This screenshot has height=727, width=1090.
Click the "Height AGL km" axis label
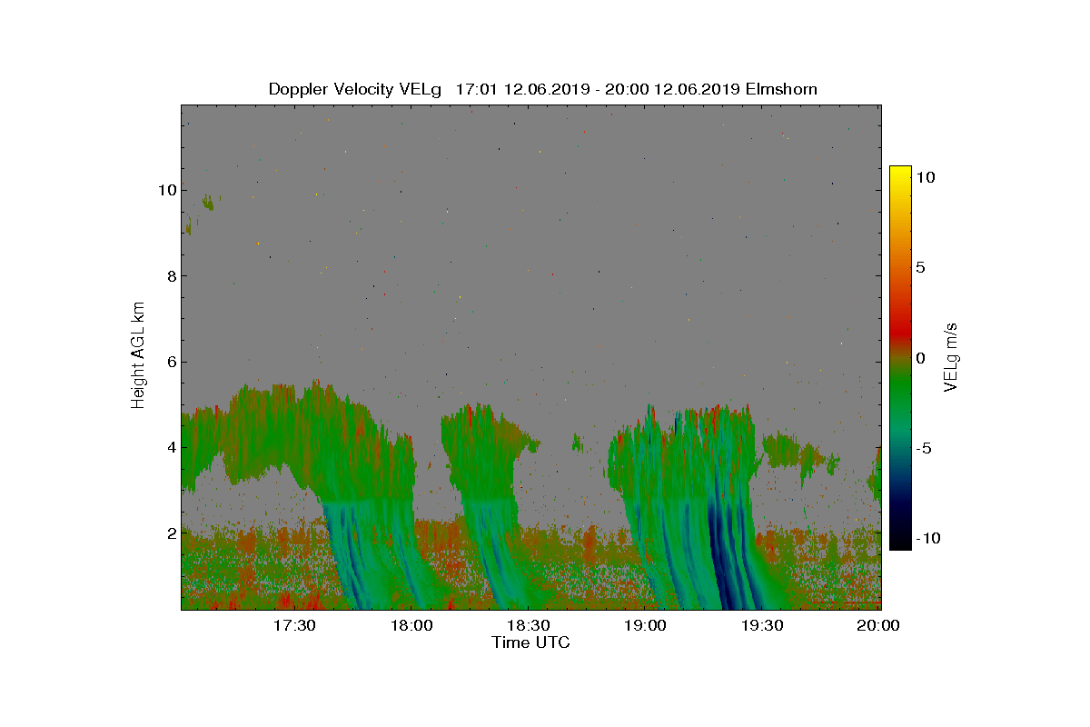pyautogui.click(x=138, y=355)
